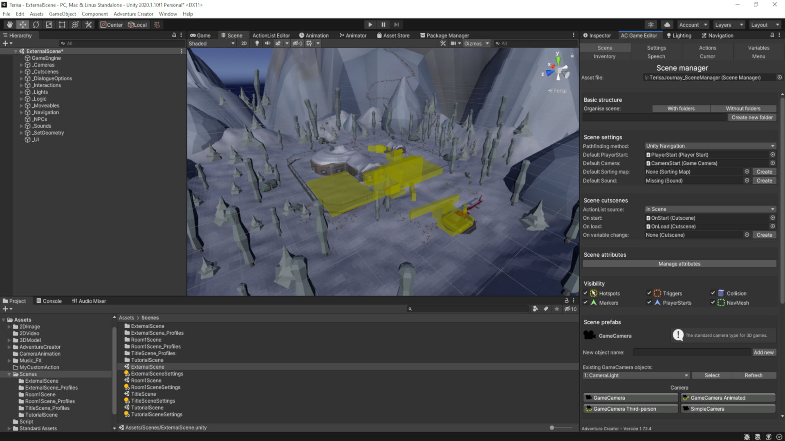Open ActionList source dropdown

[710, 209]
